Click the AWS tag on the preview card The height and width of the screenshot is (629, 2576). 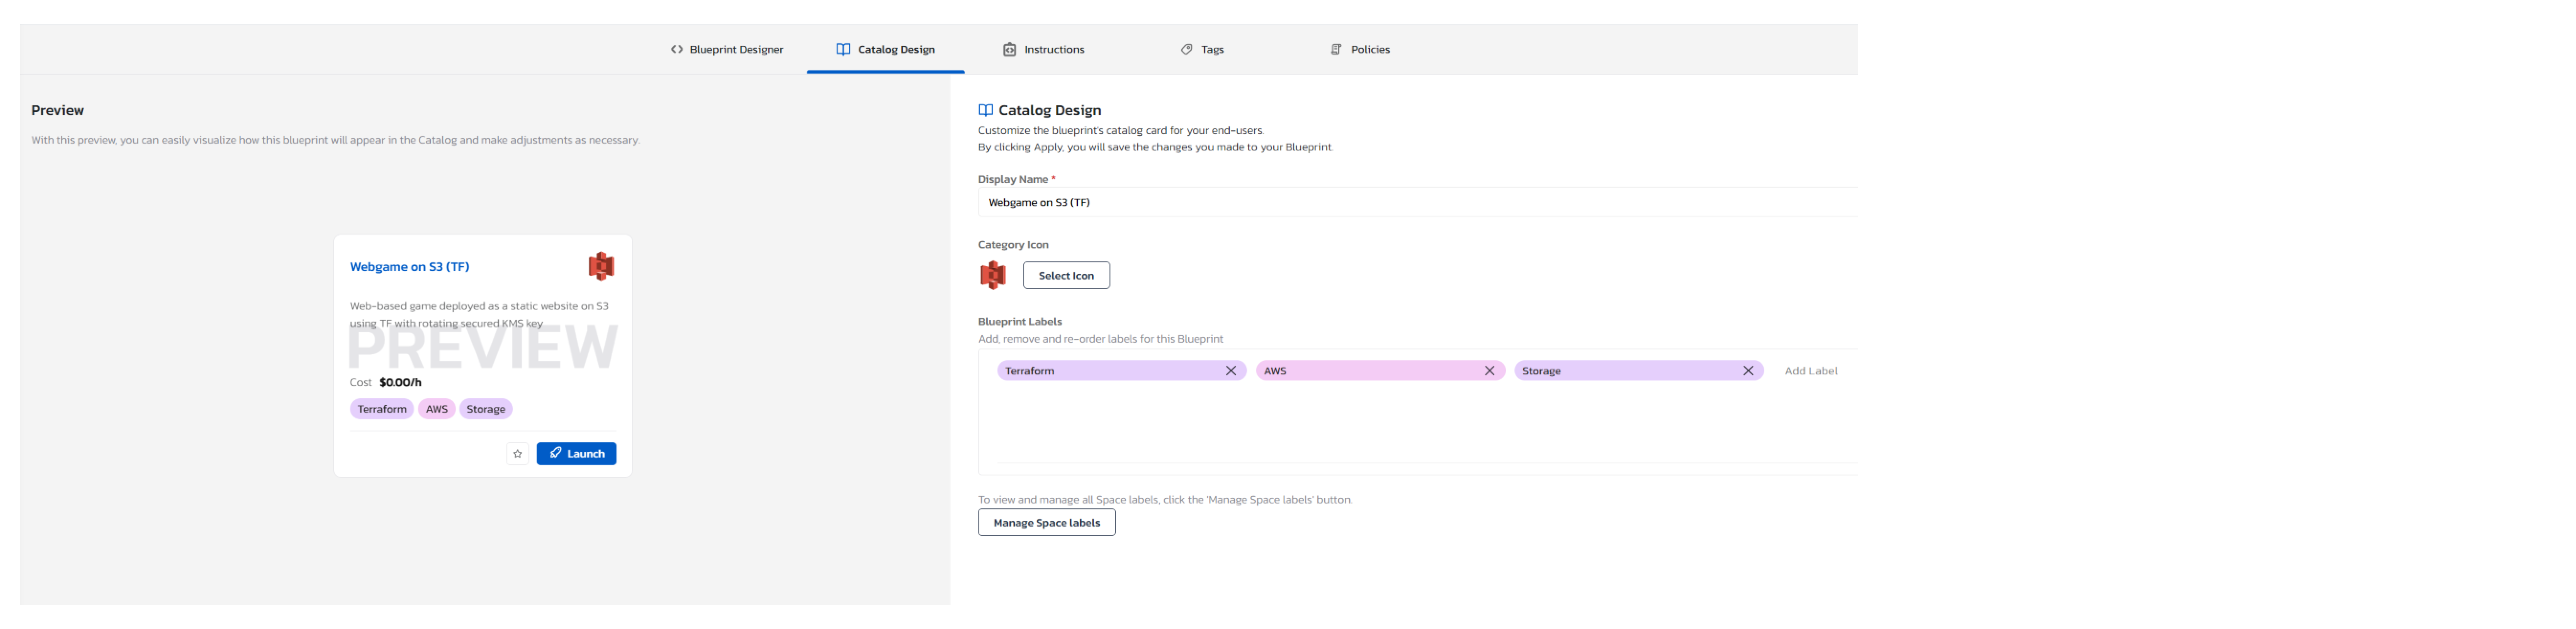pos(437,409)
